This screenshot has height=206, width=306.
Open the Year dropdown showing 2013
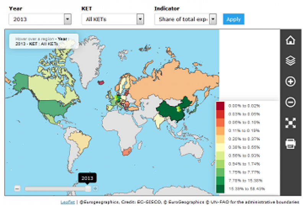40,19
